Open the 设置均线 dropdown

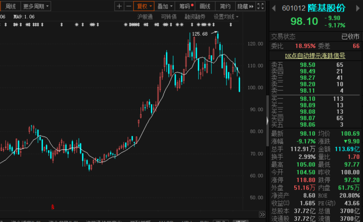[226, 16]
